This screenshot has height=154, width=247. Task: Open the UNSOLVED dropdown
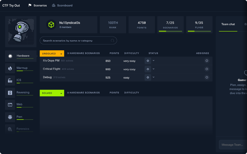(52, 53)
